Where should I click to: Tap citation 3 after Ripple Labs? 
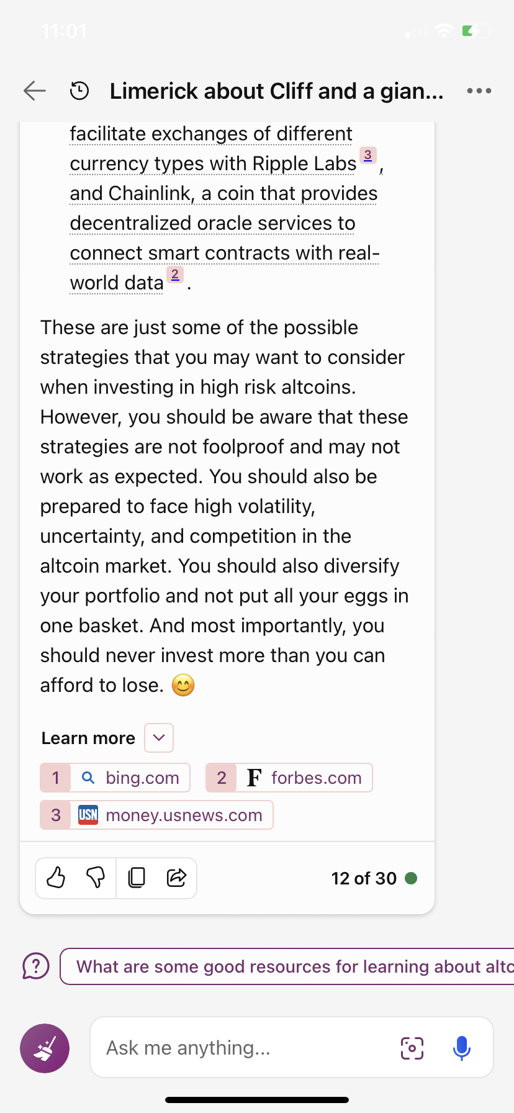coord(368,155)
